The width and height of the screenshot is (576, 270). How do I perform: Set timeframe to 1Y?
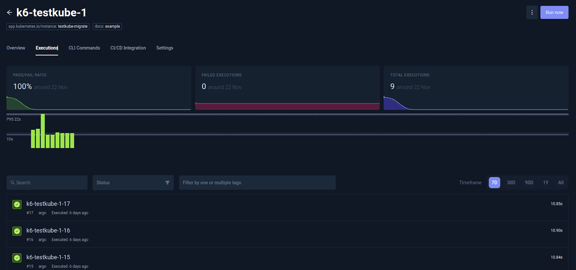pos(546,183)
